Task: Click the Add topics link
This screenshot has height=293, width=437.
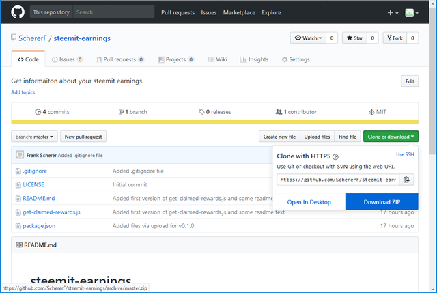Action: pos(23,92)
